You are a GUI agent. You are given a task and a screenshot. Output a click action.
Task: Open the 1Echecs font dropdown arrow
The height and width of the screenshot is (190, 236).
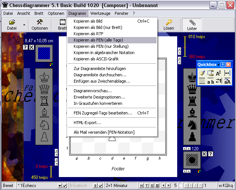[60, 186]
